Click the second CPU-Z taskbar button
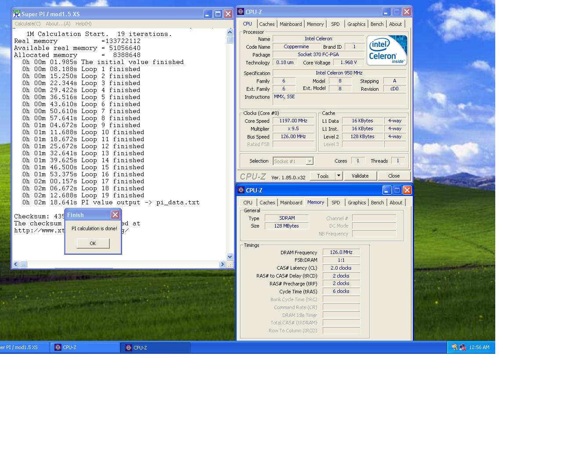 pos(156,347)
